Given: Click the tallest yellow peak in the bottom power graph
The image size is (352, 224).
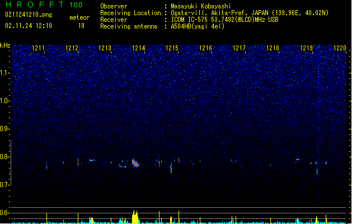Looking at the screenshot, I should pyautogui.click(x=135, y=217).
